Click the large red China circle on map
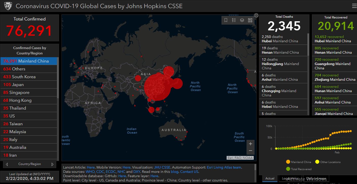Image resolution: width=357 pixels, height=184 pixels. (157, 87)
